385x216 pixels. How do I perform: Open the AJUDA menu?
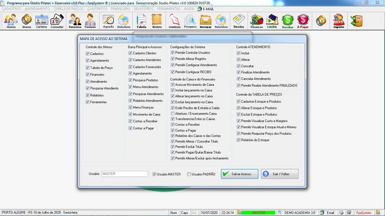[x=189, y=9]
